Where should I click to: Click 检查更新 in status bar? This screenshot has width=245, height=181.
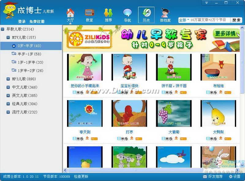coord(81,176)
